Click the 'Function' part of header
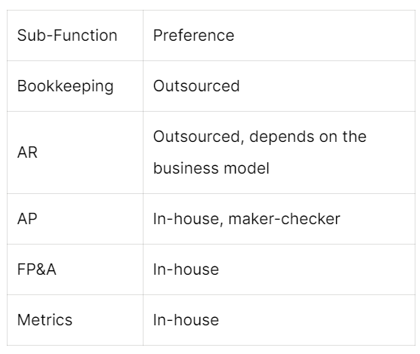This screenshot has height=354, width=420. (x=85, y=35)
